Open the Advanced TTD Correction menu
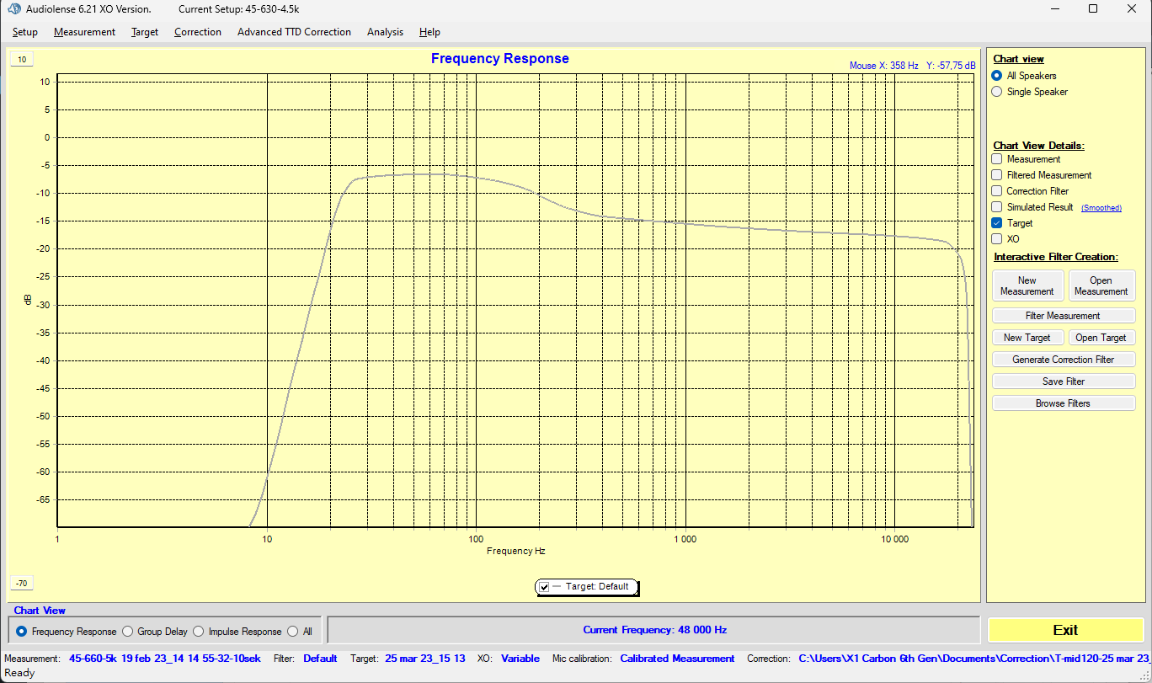1152x683 pixels. (x=294, y=32)
